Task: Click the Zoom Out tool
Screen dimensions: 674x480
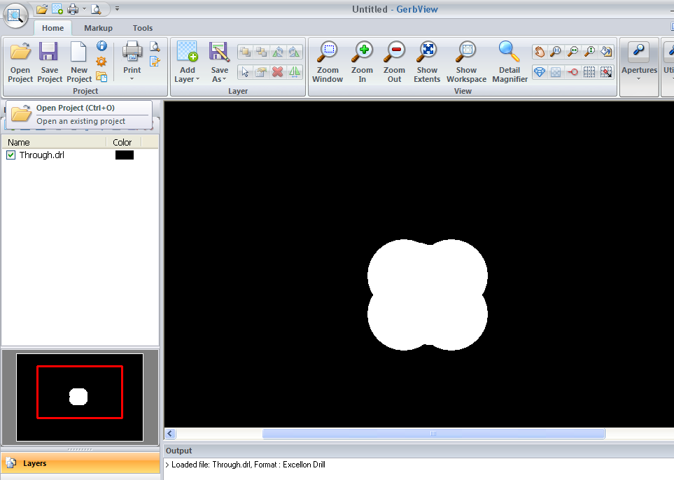Action: [394, 62]
